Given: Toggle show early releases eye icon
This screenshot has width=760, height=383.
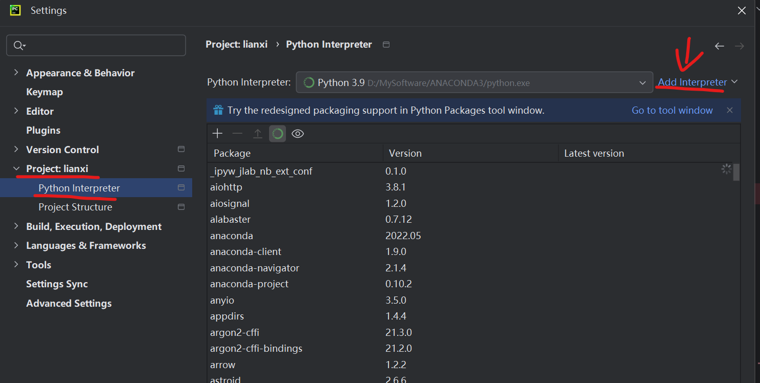Looking at the screenshot, I should pyautogui.click(x=298, y=134).
